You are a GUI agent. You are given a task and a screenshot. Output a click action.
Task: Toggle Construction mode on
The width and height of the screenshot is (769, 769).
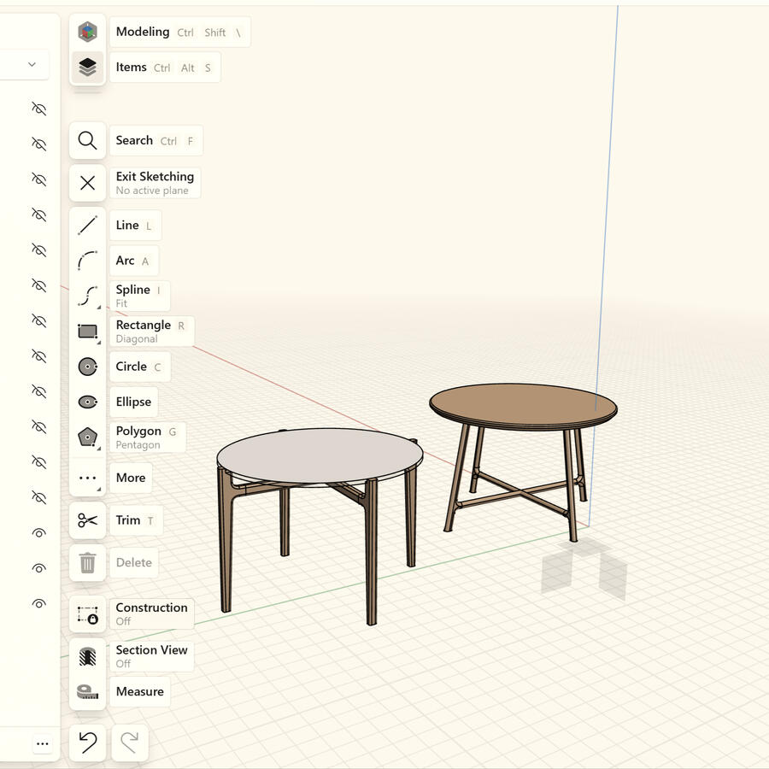click(87, 614)
